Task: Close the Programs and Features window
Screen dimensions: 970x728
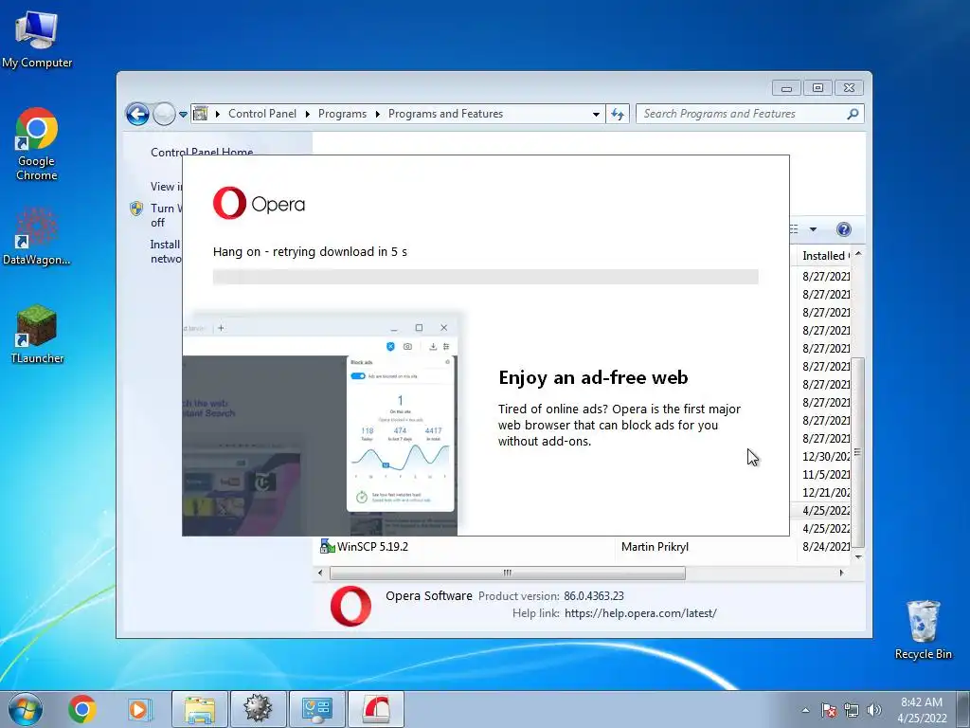Action: [849, 88]
